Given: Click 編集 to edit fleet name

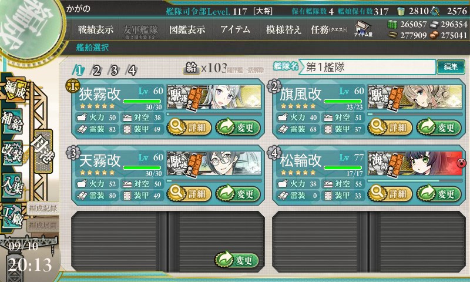Looking at the screenshot, I should point(451,66).
